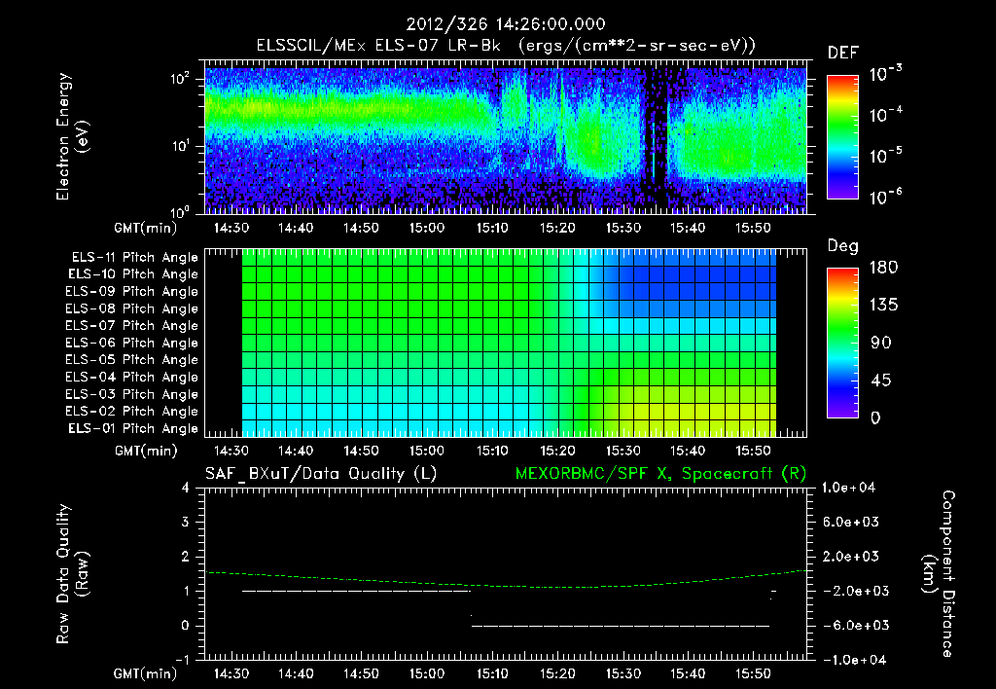996x689 pixels.
Task: Click the ELS-01 Pitch Angle row label
Action: [133, 428]
